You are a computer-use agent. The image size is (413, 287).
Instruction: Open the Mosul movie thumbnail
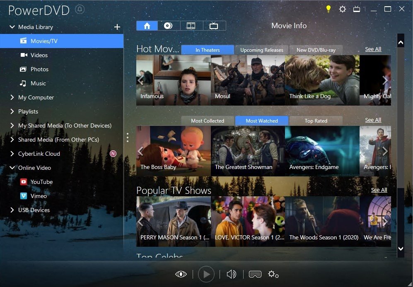[248, 80]
